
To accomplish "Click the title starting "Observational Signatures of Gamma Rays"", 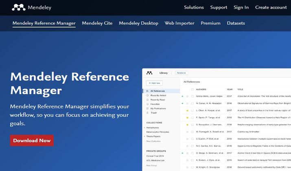I will click(x=264, y=103).
